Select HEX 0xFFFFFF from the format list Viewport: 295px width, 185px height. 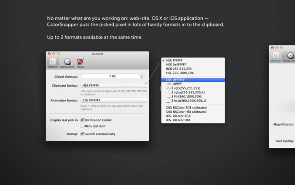[x=177, y=64]
